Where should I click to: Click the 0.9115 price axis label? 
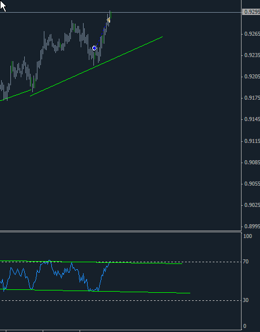tap(252, 141)
